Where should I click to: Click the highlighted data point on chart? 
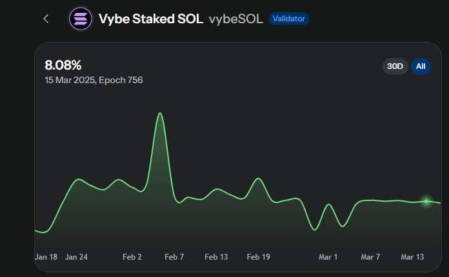pos(426,202)
